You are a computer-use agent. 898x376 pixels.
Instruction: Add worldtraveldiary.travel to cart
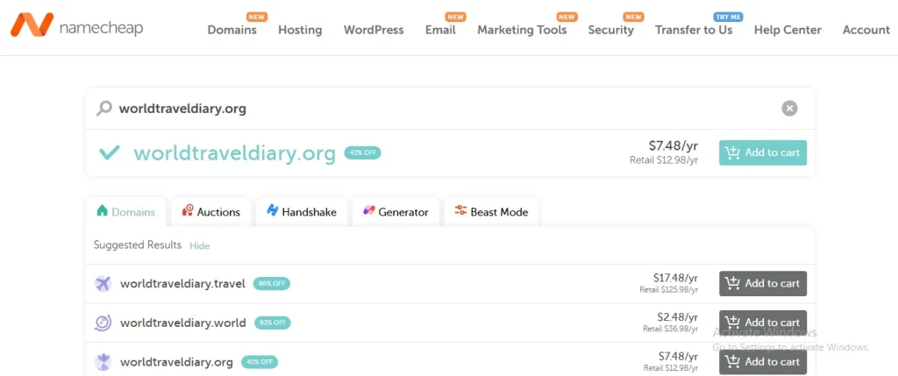pyautogui.click(x=763, y=283)
